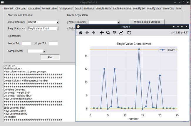Screen dimensions: 191x126
Task: Click the CSVpySTAT window menu icon
Action: (2, 2)
